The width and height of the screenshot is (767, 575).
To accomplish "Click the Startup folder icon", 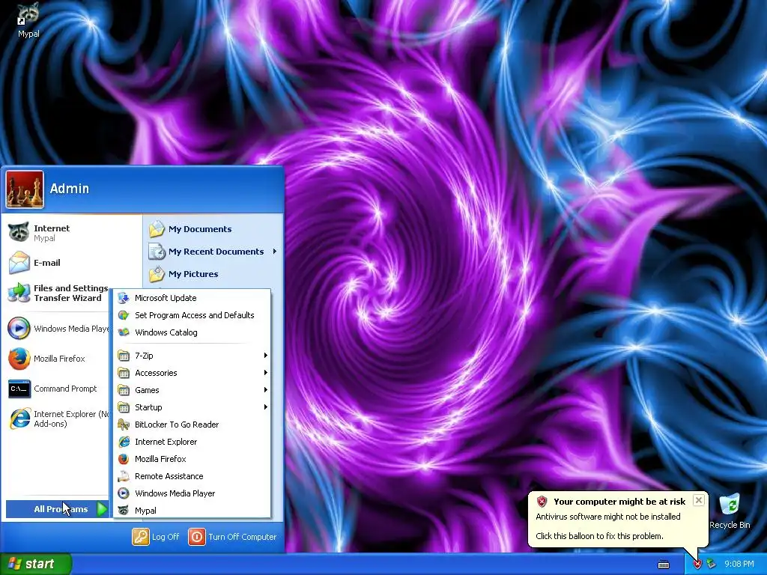I will (x=124, y=407).
